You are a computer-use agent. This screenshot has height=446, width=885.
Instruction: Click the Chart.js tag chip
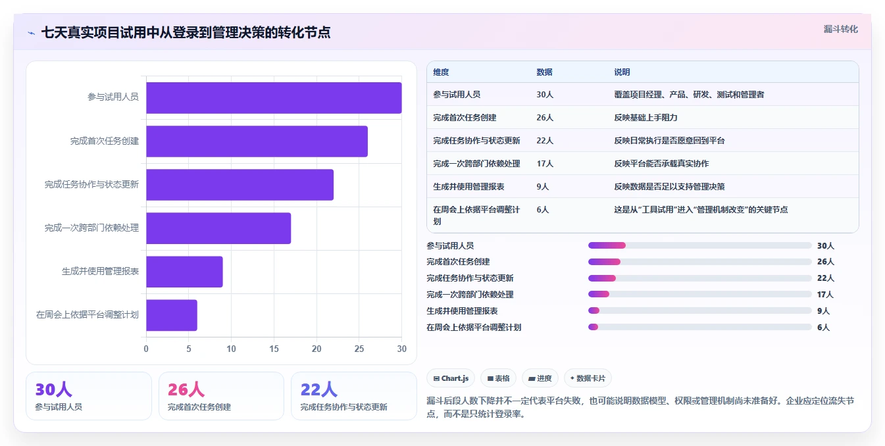(x=451, y=378)
